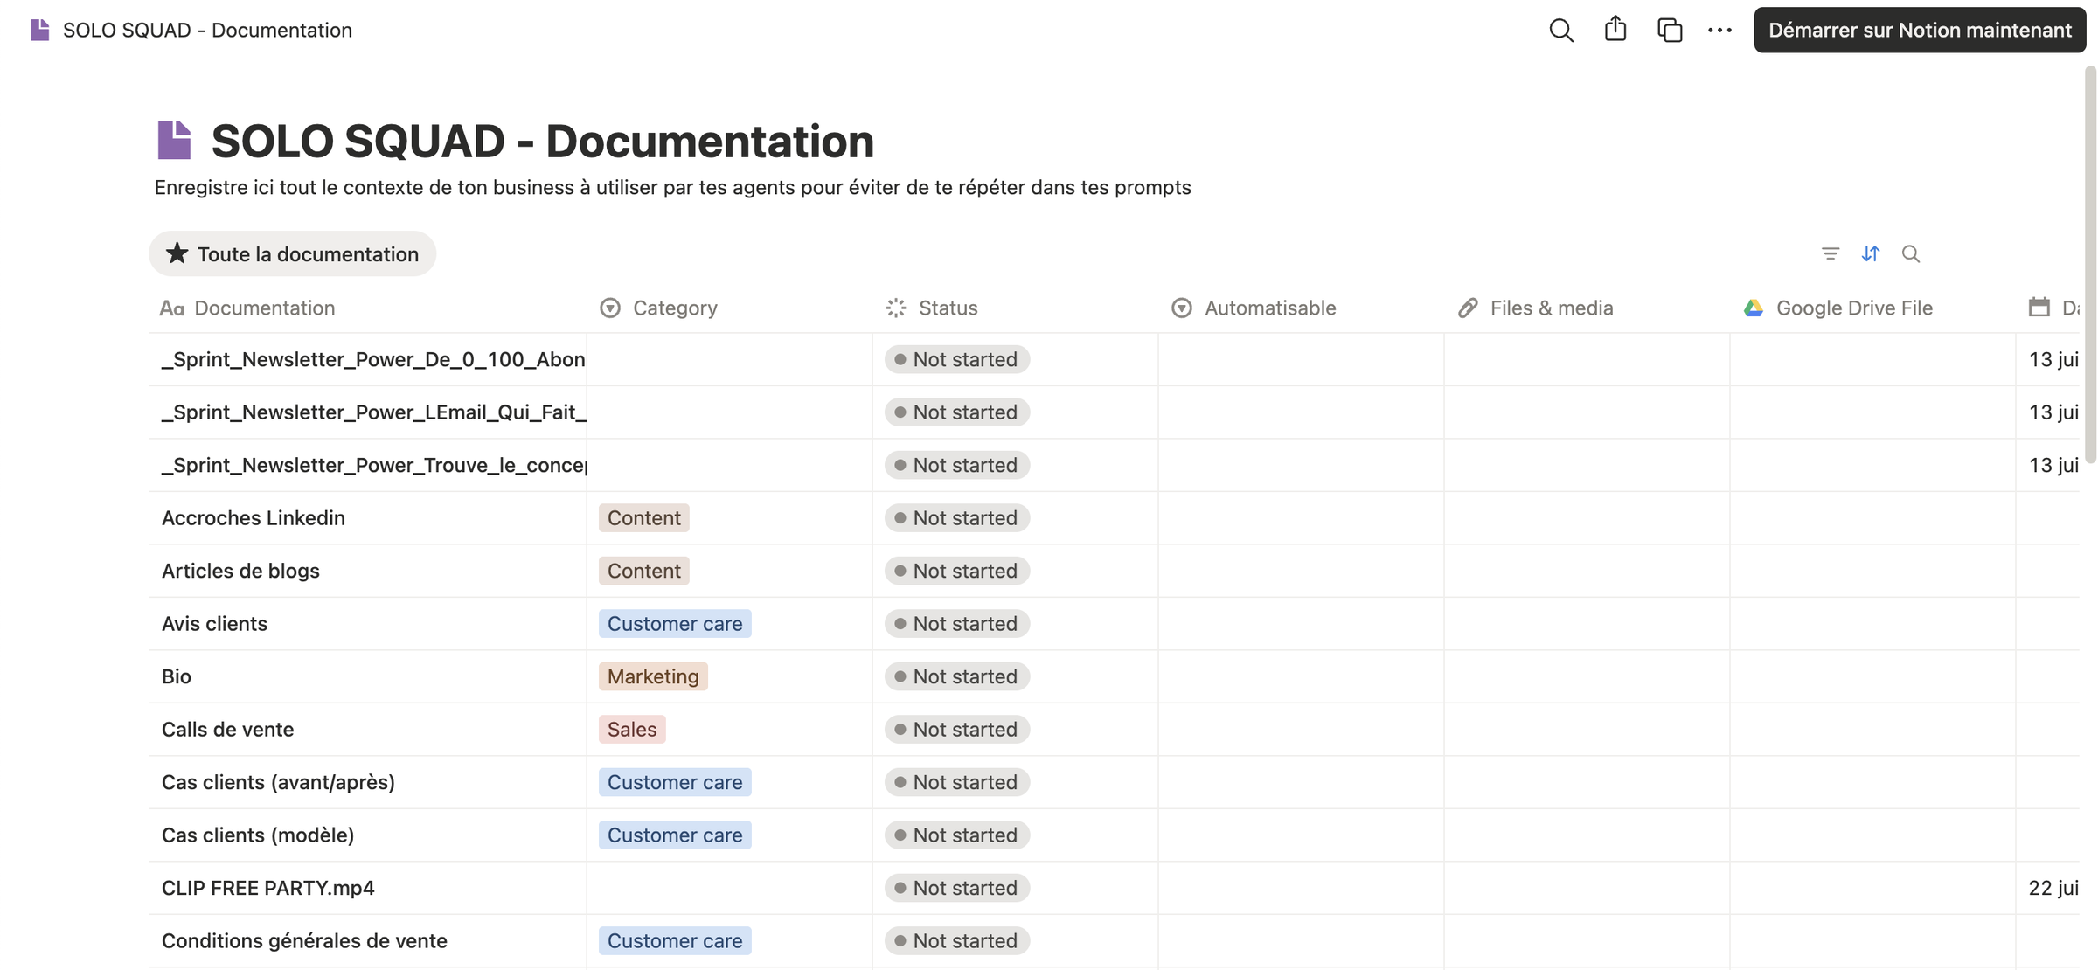
Task: Open the Files & media column header menu
Action: [1587, 308]
